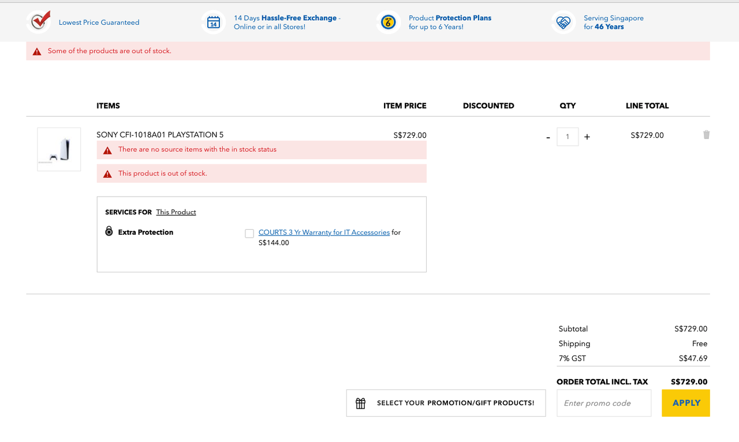Click the 'Shipping' label
Screen dimensions: 739x442
point(574,344)
